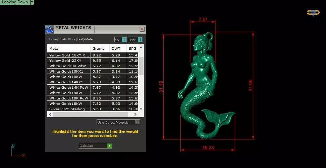Select the White Gold:14KX1 row
The image size is (326, 168).
click(93, 82)
